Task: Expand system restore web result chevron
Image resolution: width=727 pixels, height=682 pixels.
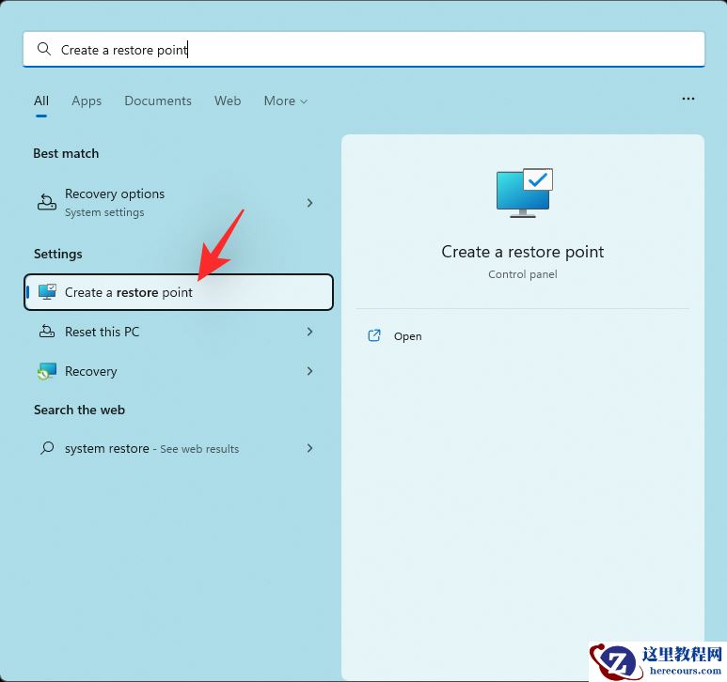Action: [309, 448]
